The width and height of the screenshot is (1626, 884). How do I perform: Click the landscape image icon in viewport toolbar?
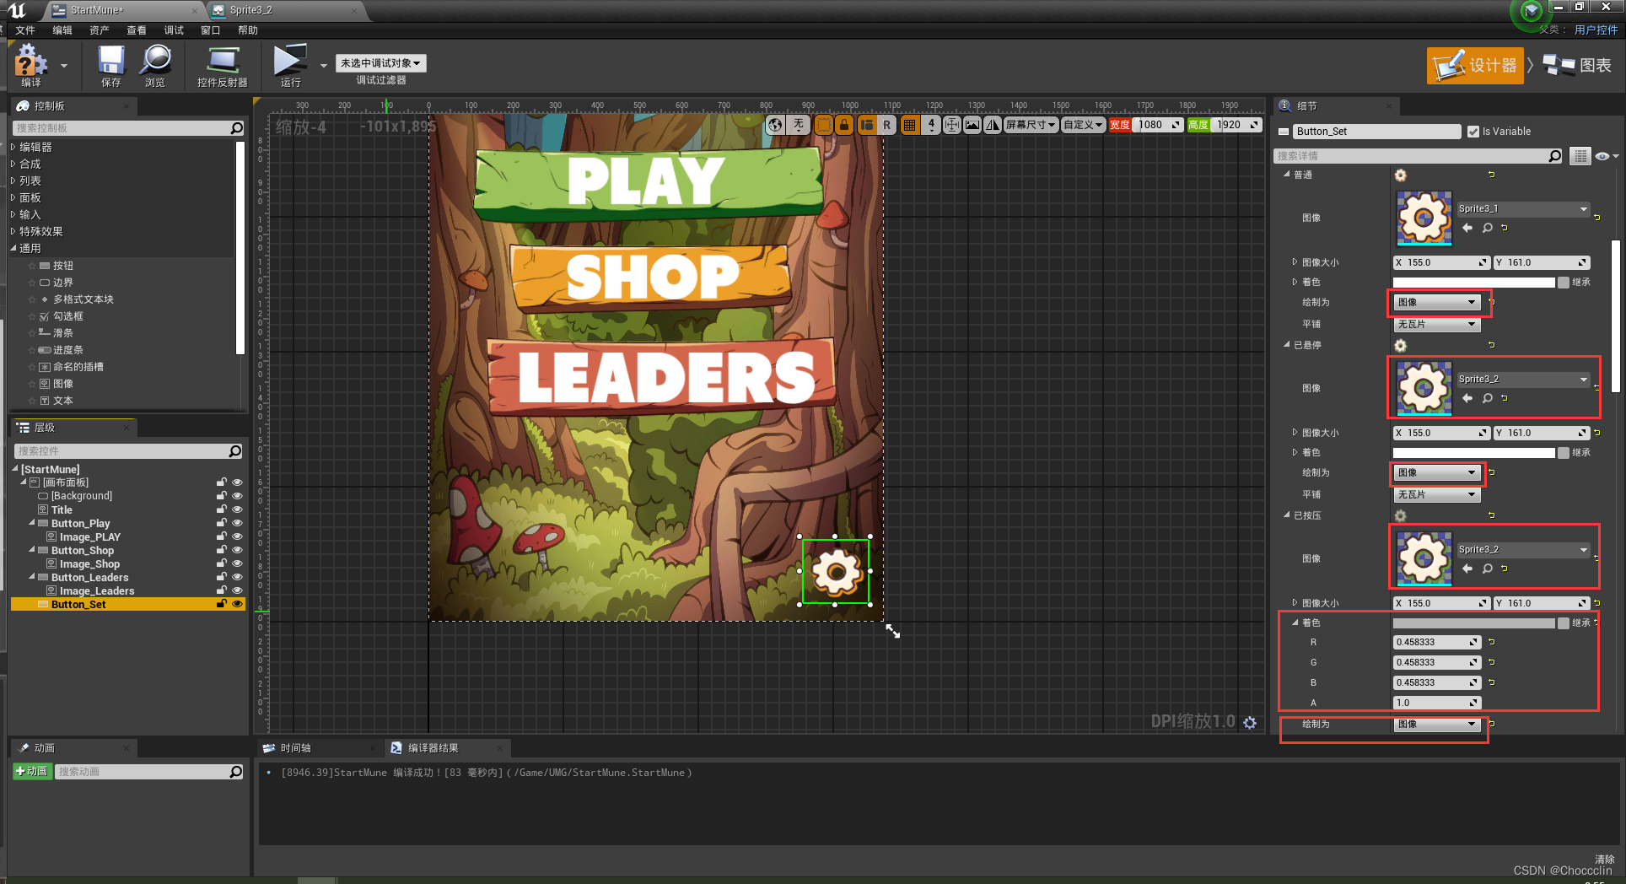pos(972,125)
